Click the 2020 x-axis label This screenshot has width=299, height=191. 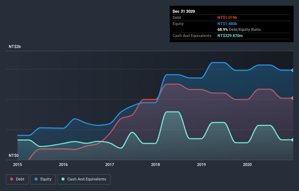pyautogui.click(x=247, y=164)
